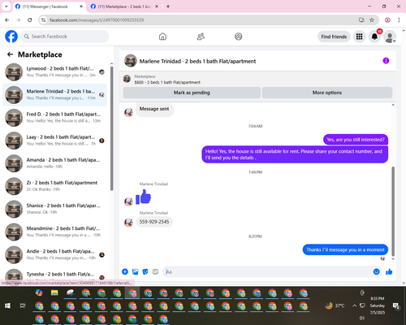Image resolution: width=406 pixels, height=325 pixels.
Task: Open the account profile picture menu
Action: coord(390,37)
